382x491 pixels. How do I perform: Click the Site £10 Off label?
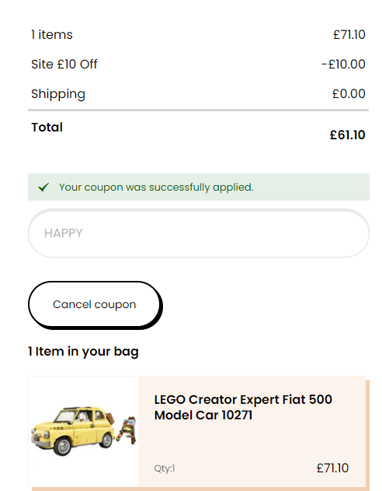point(64,64)
